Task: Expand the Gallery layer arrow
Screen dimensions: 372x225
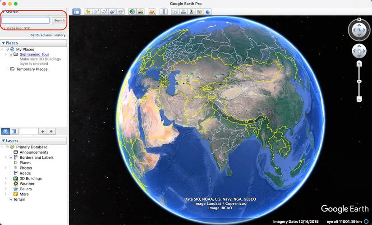Action: (6, 189)
